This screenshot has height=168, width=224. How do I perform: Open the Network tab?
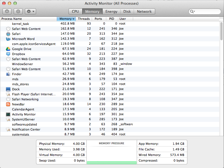click(x=144, y=11)
